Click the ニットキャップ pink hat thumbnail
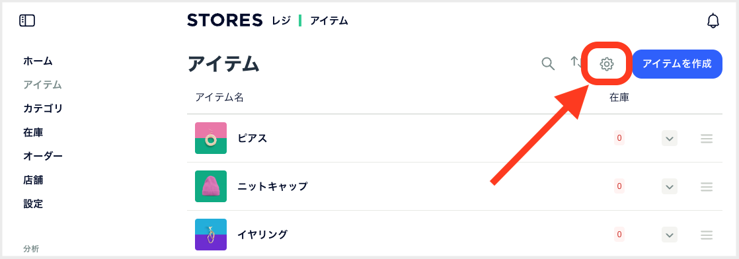 (x=211, y=186)
